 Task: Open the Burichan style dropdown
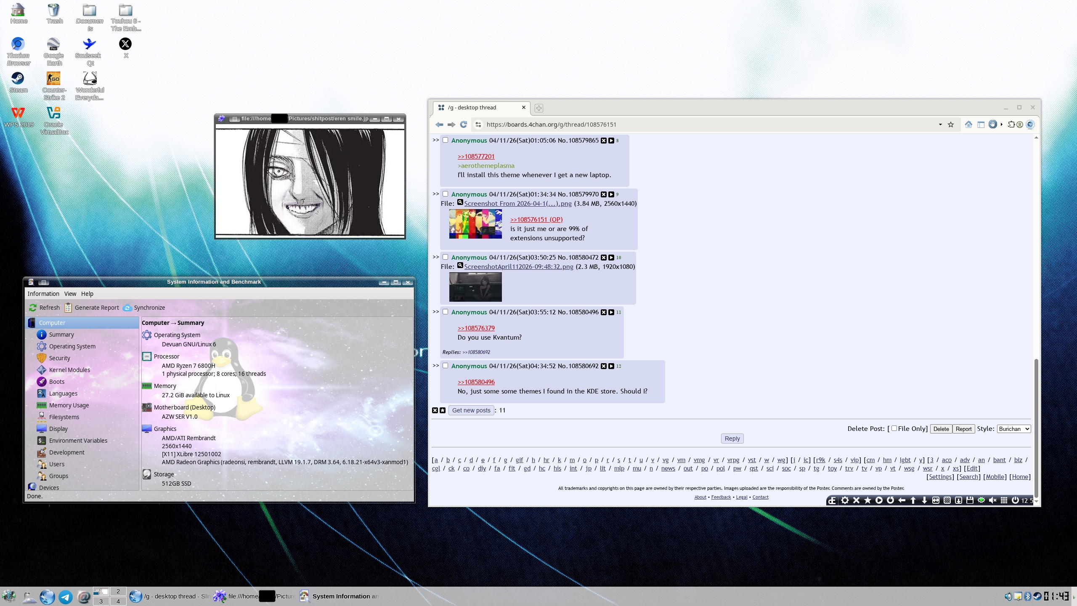pos(1013,429)
